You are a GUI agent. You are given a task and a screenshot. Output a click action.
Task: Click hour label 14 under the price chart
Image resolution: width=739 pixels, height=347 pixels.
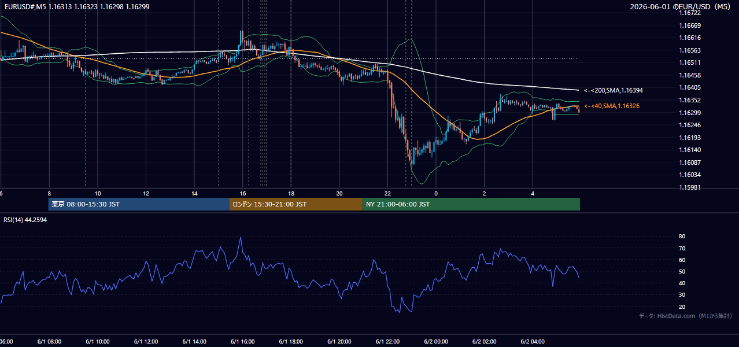click(194, 193)
